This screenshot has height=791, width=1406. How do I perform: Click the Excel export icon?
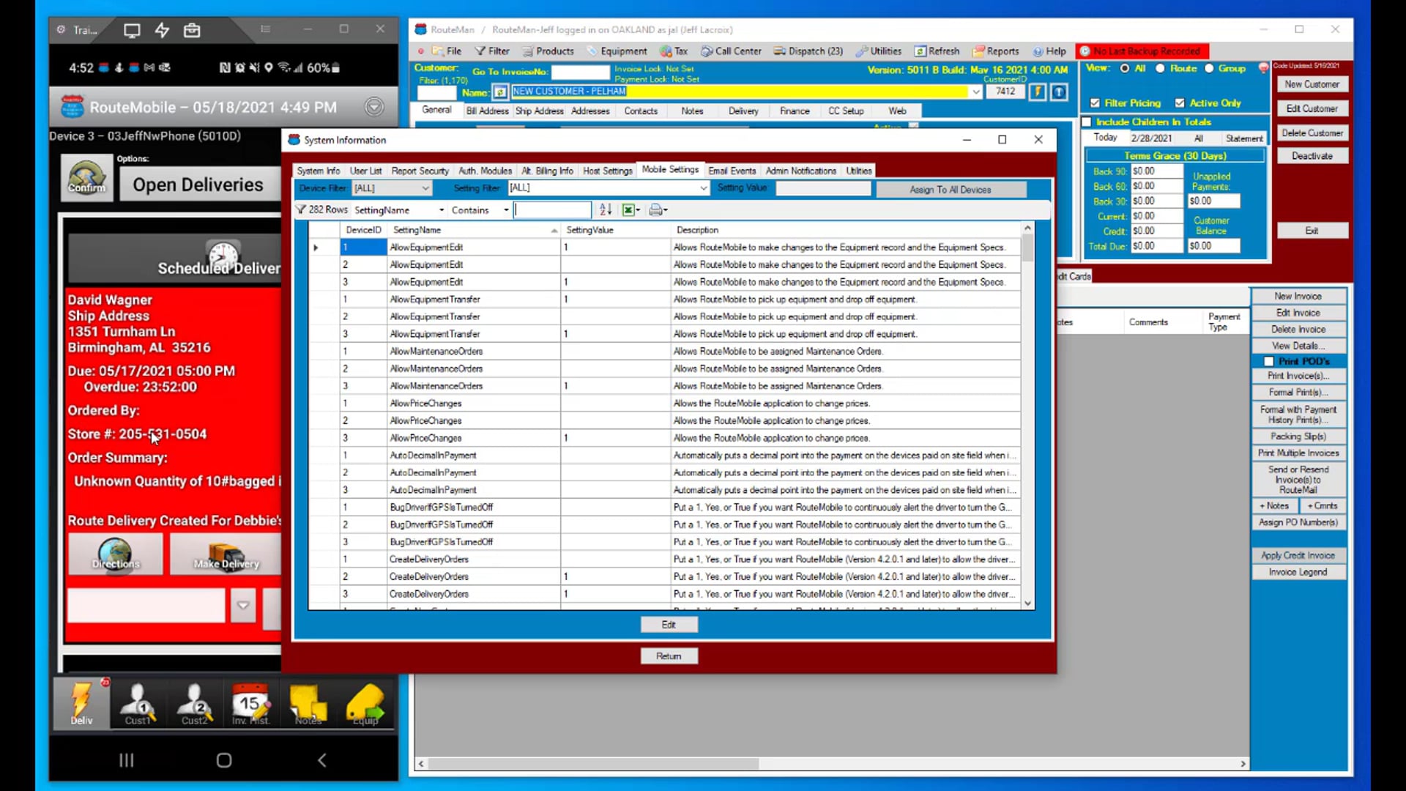[x=628, y=209]
